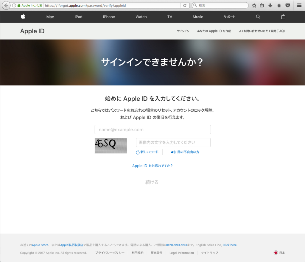305x262 pixels.
Task: Click the browser URL address field
Action: coord(113,5)
